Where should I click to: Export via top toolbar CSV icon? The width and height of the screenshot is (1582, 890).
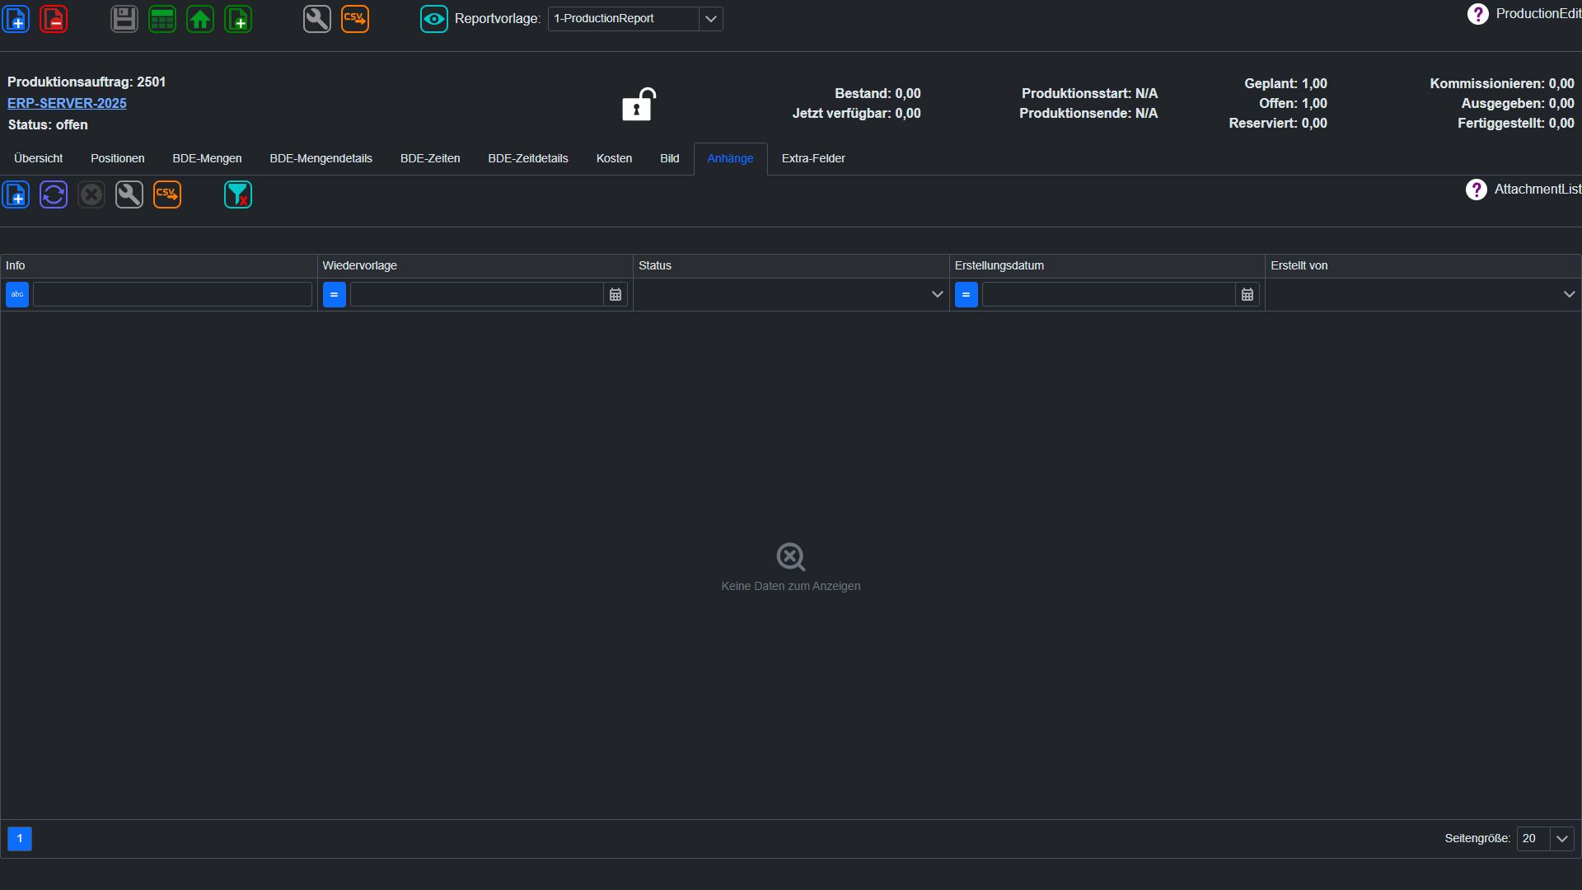[x=355, y=19]
